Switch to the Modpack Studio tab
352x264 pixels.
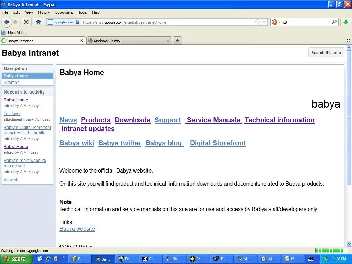click(x=129, y=41)
